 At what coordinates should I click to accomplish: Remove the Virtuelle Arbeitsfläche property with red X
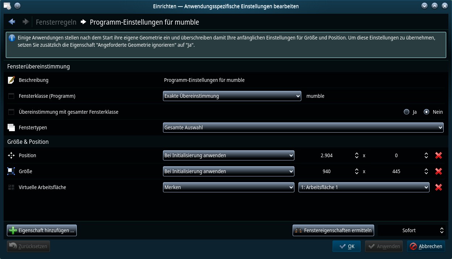[x=439, y=187]
